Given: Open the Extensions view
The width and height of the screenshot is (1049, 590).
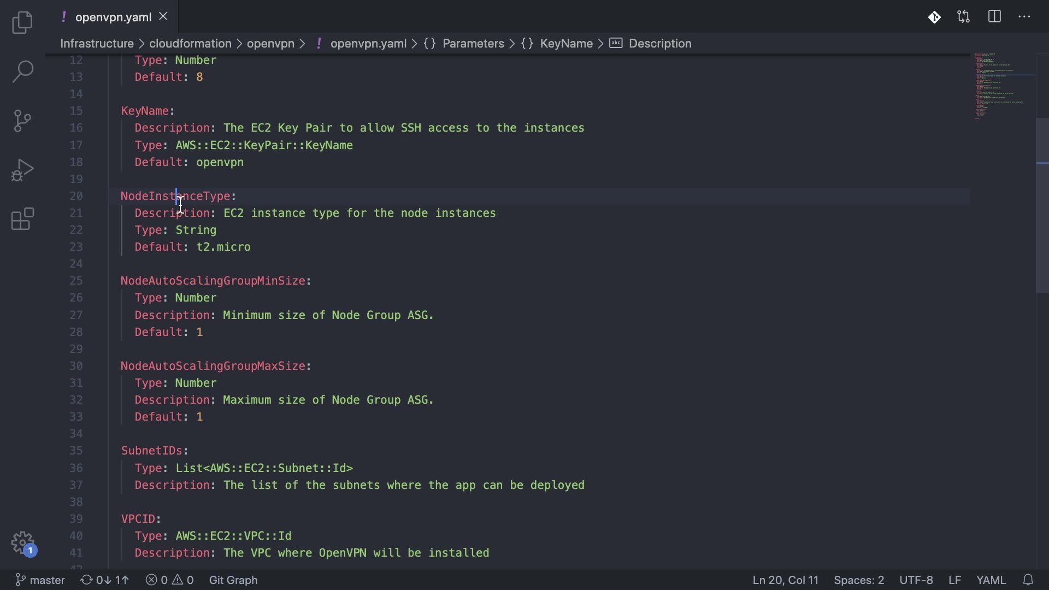Looking at the screenshot, I should pyautogui.click(x=22, y=219).
